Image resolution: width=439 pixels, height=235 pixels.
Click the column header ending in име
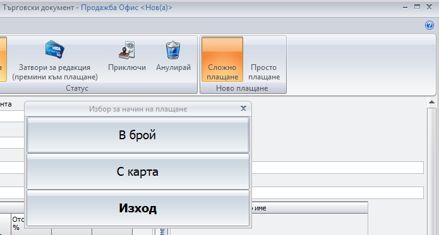[310, 208]
